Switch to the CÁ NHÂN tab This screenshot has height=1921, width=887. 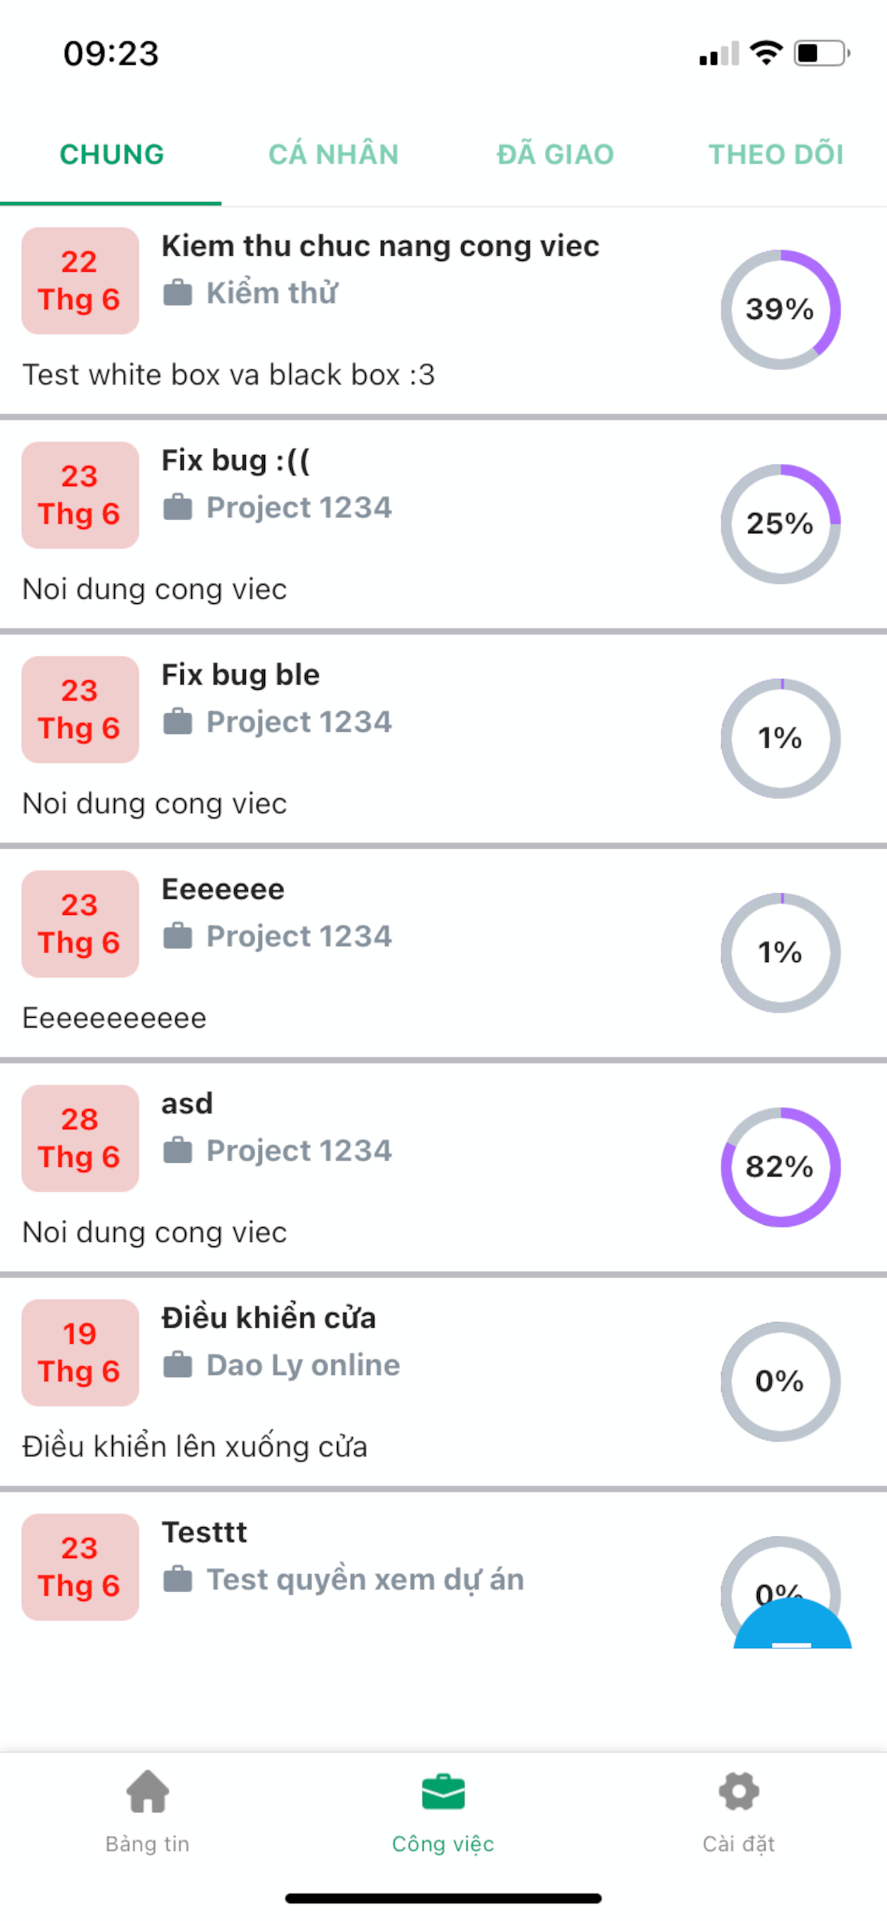click(x=334, y=154)
